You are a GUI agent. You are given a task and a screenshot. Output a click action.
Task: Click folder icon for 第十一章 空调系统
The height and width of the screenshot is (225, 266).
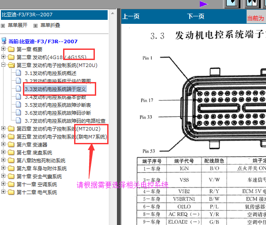click(x=11, y=184)
